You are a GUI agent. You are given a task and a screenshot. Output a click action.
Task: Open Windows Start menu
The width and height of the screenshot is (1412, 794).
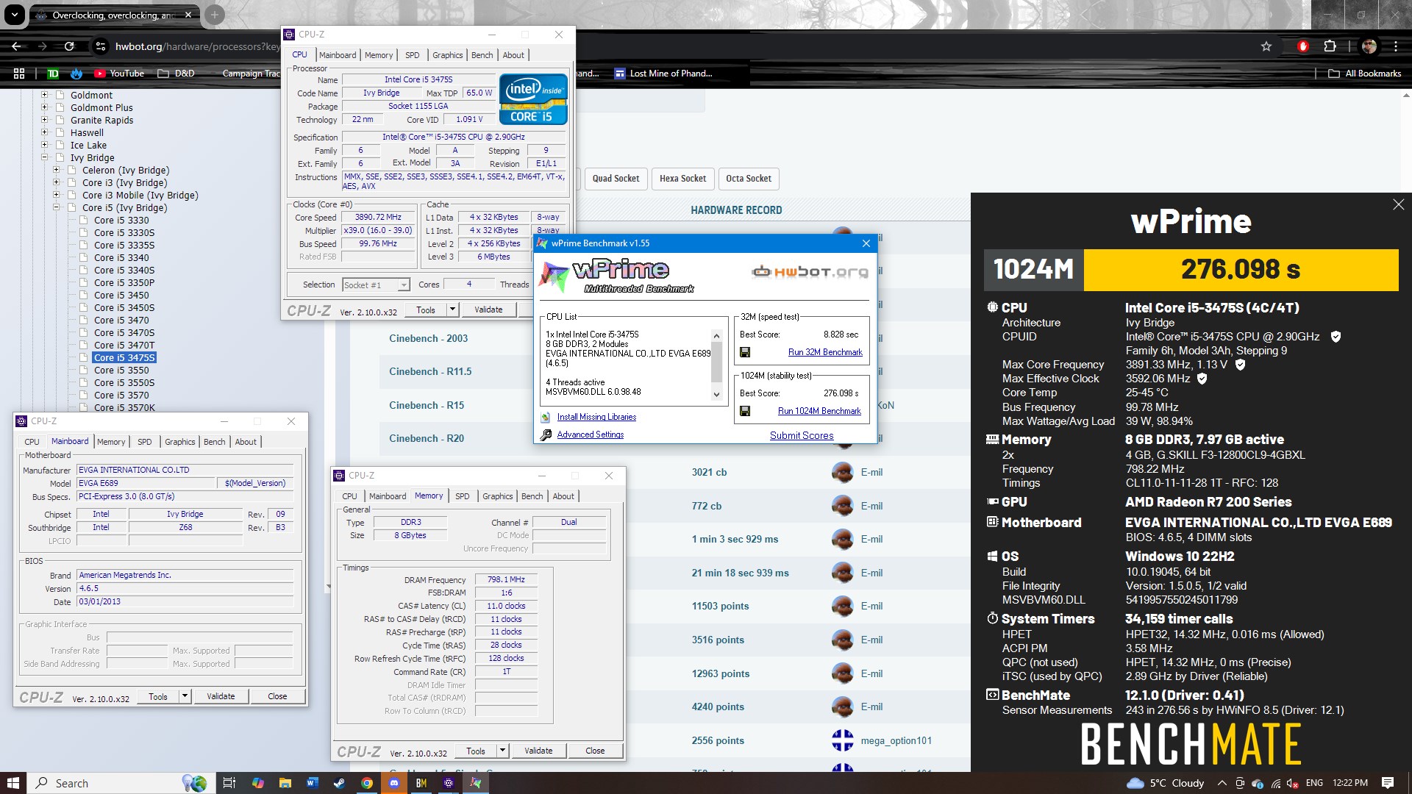(13, 783)
